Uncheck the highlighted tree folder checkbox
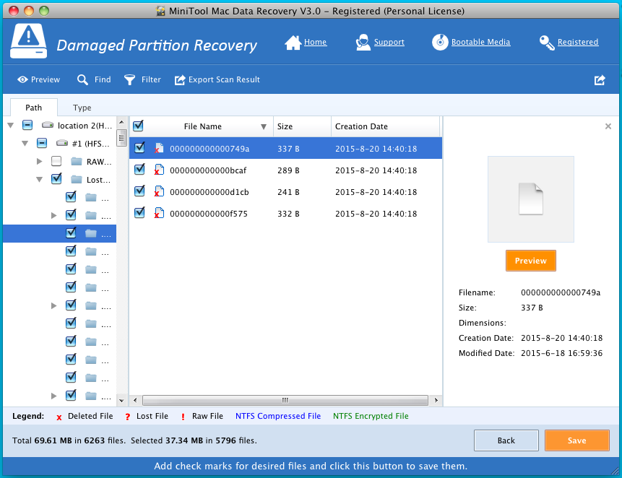 71,233
